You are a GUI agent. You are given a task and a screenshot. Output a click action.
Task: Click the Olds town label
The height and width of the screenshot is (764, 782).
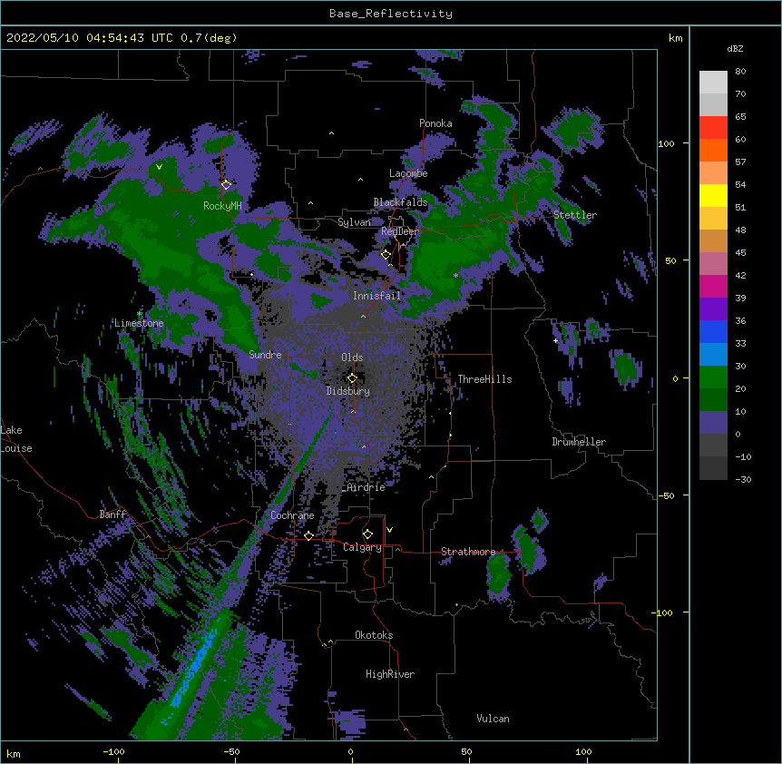coord(352,358)
